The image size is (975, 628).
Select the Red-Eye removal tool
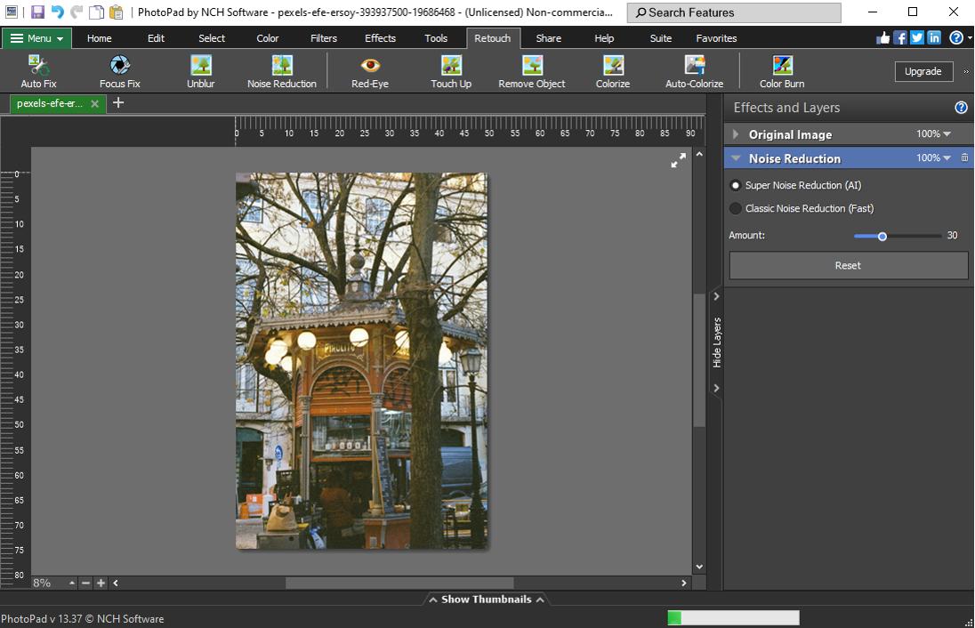pyautogui.click(x=368, y=71)
